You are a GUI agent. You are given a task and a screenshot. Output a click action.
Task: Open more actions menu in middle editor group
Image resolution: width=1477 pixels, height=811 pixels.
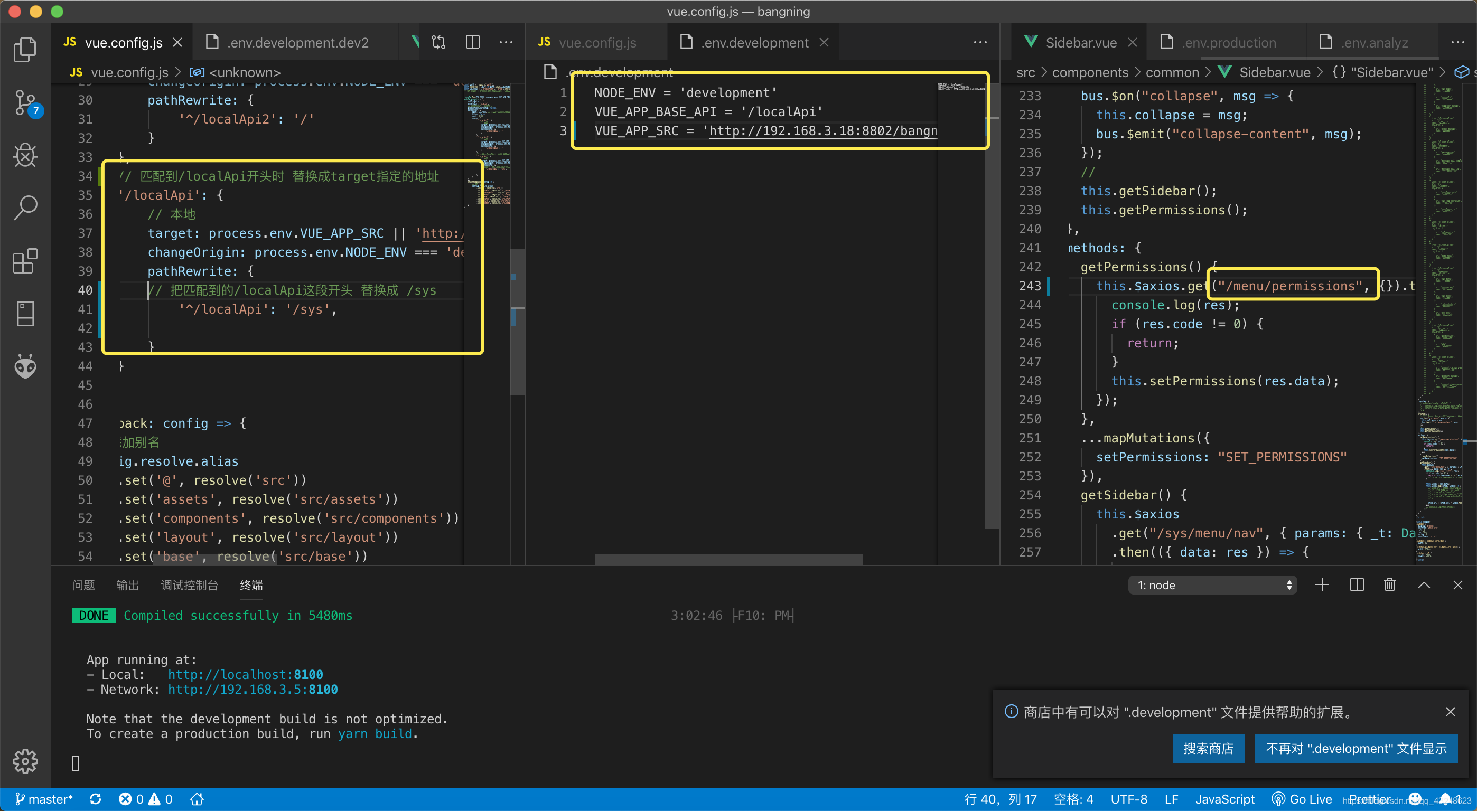pos(980,42)
